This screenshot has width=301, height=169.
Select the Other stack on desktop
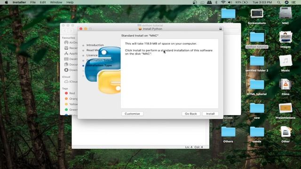(285, 134)
